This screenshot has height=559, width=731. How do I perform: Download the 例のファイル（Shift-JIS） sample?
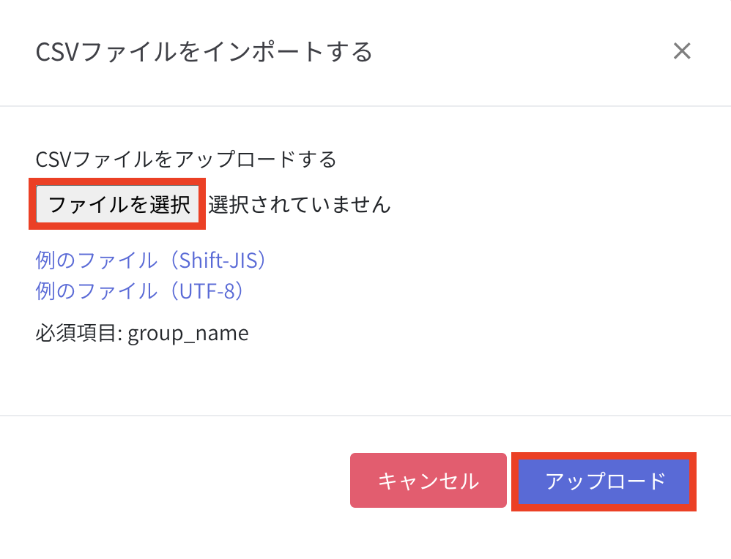click(151, 260)
